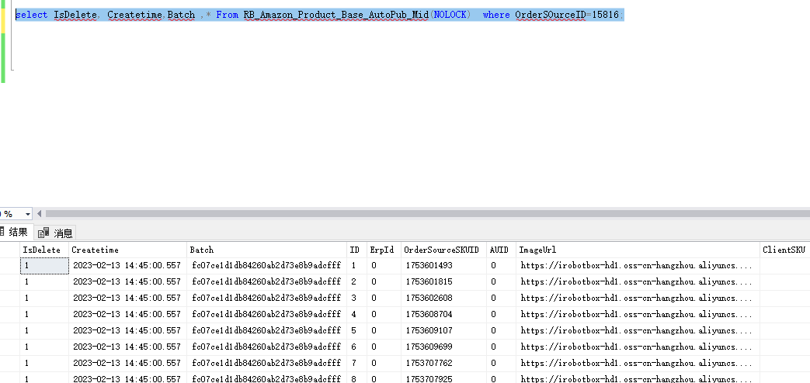Select the ID cell with value 4
810x383 pixels.
tap(357, 315)
